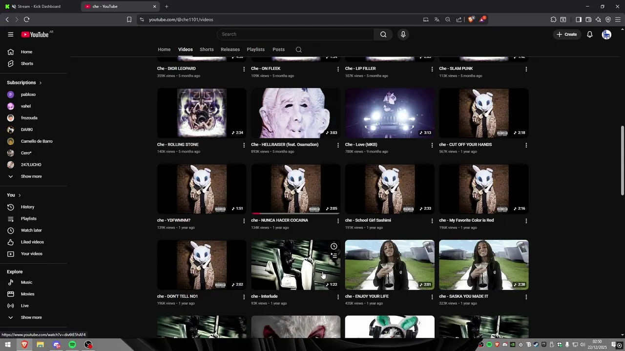625x351 pixels.
Task: Switch to Stream - Kick Dashboard browser tab
Action: click(39, 6)
